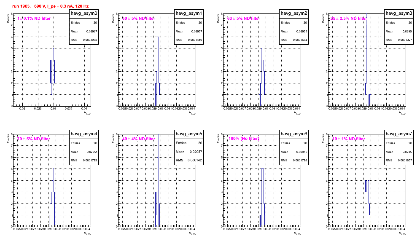The height and width of the screenshot is (241, 420).
Task: Click the '50± 5% ND filter' label
Action: pos(139,19)
